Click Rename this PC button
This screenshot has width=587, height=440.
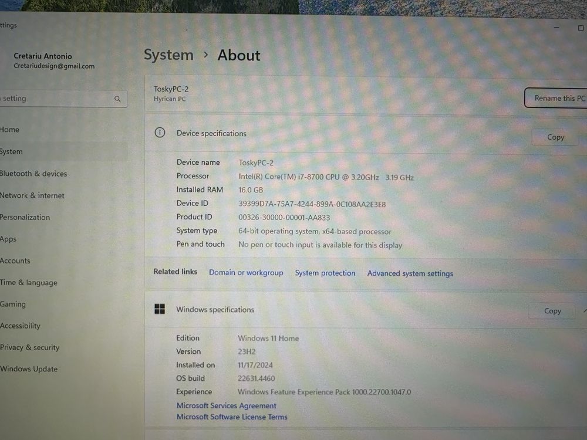(x=556, y=98)
